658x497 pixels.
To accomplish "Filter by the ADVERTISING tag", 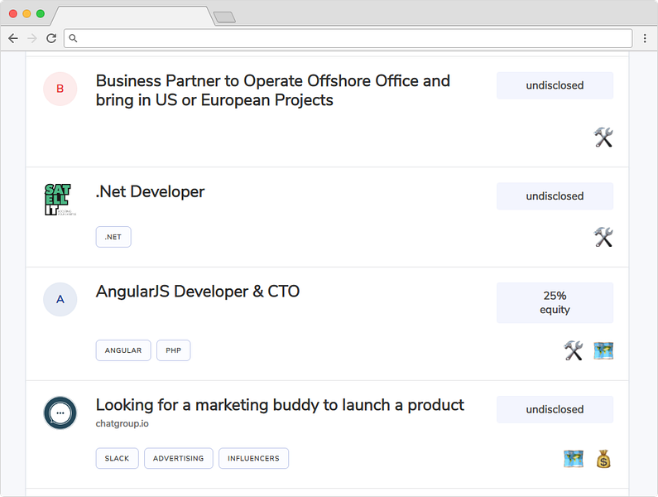I will (x=178, y=458).
